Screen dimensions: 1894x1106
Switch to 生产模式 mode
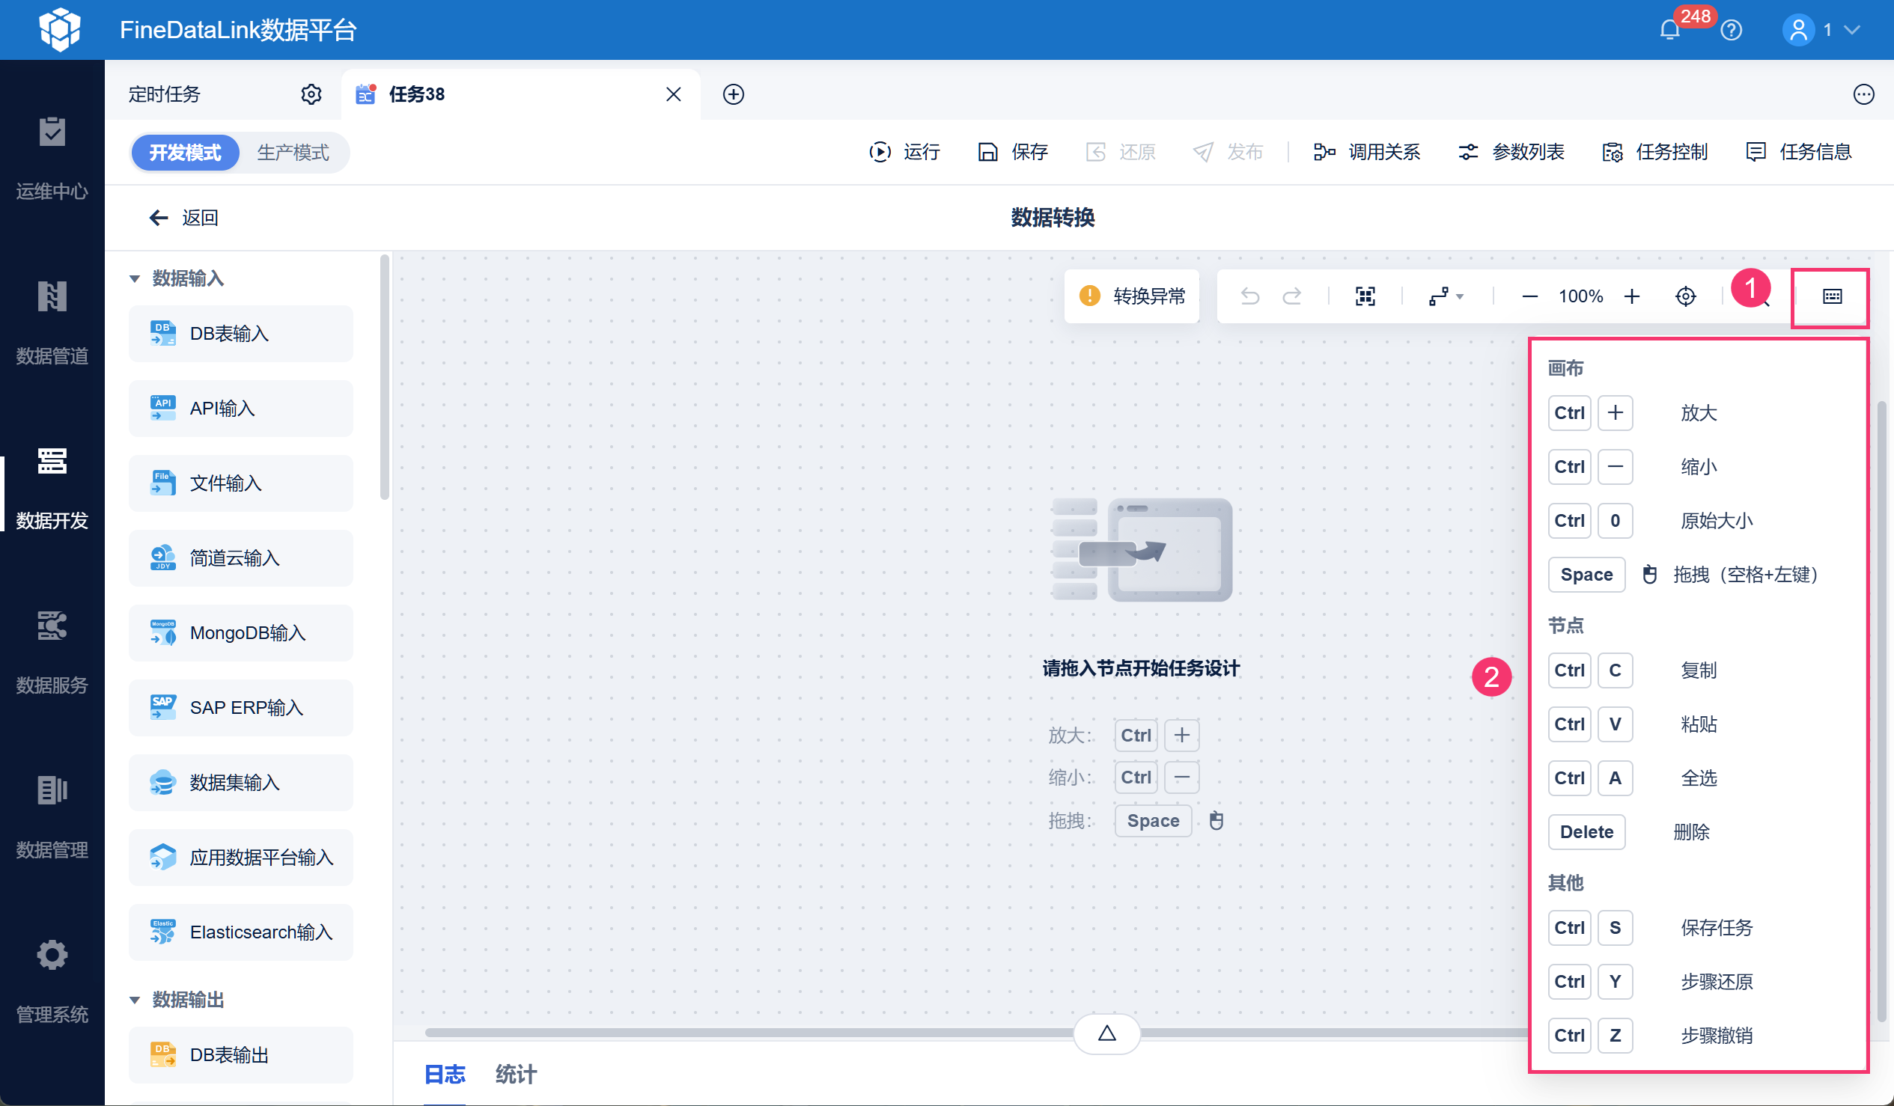point(293,153)
